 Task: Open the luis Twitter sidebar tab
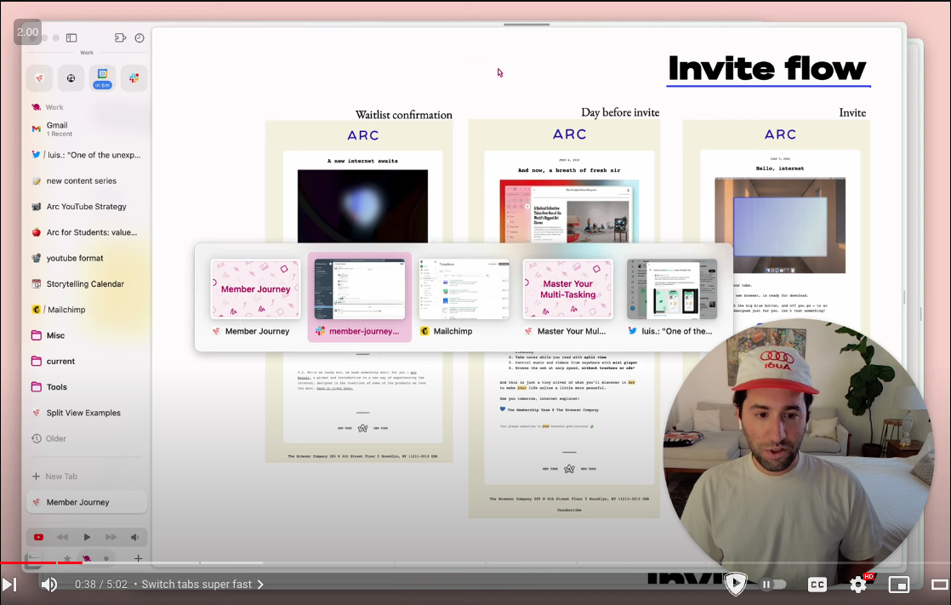tap(87, 155)
